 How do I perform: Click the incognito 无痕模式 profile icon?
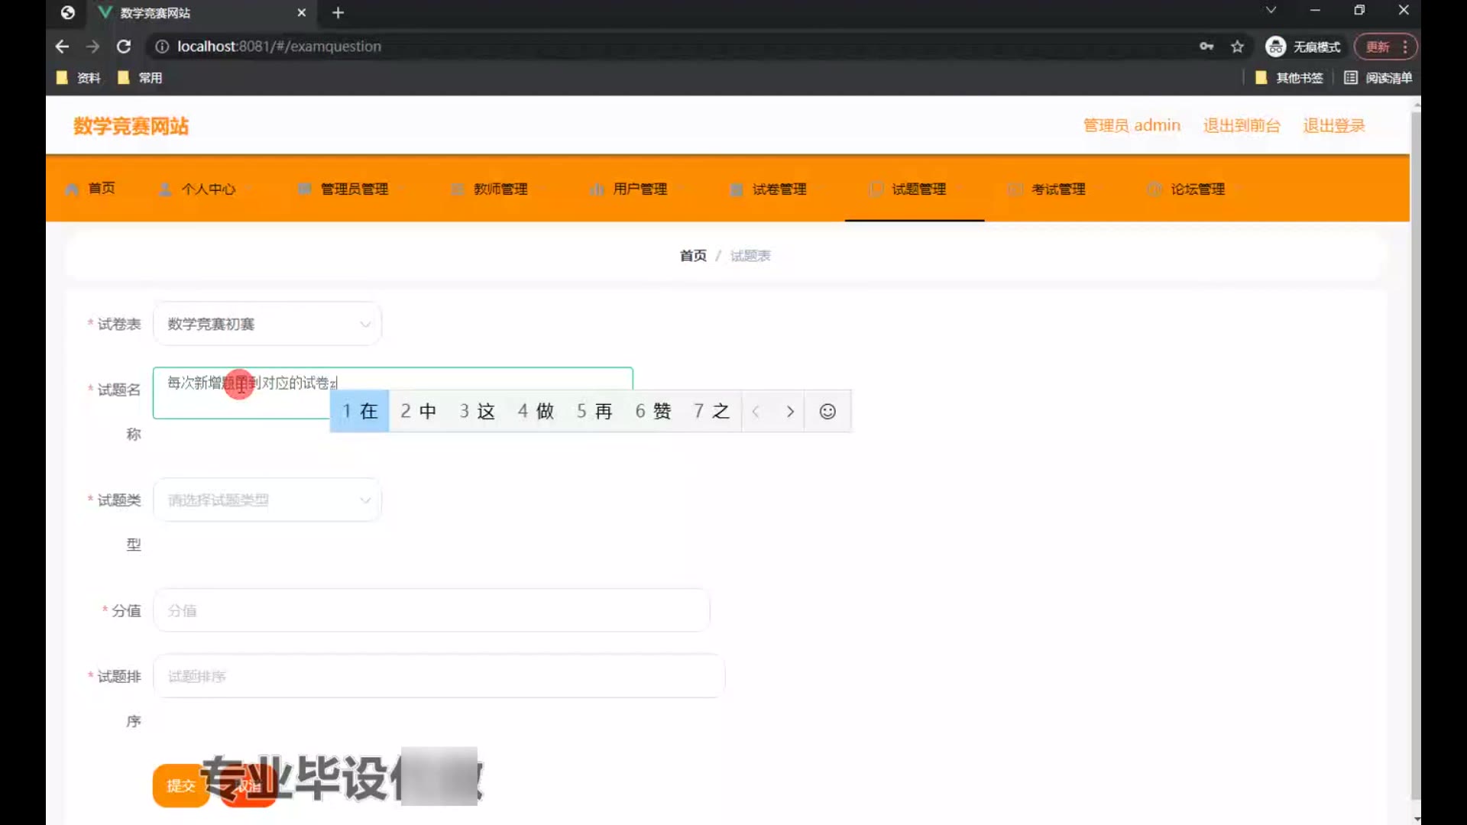click(1275, 47)
